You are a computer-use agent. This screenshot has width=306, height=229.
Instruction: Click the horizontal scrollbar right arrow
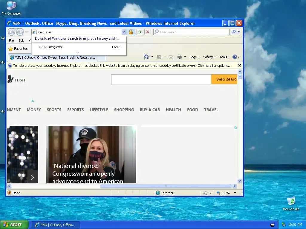pyautogui.click(x=235, y=186)
